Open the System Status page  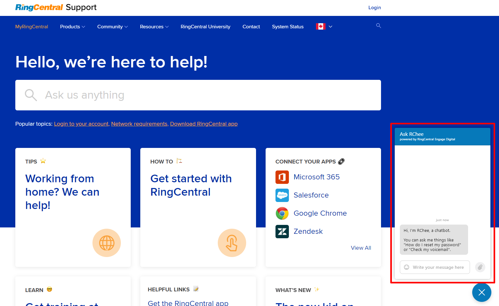pos(287,27)
